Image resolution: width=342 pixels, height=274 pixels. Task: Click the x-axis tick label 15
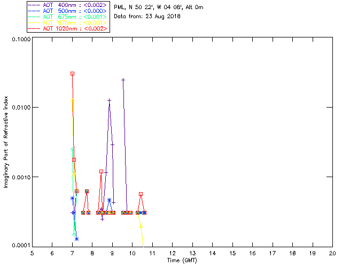232,253
